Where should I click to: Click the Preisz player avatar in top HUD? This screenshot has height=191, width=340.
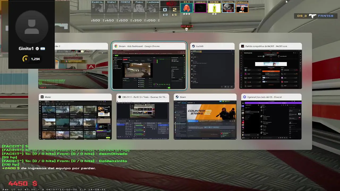click(139, 8)
